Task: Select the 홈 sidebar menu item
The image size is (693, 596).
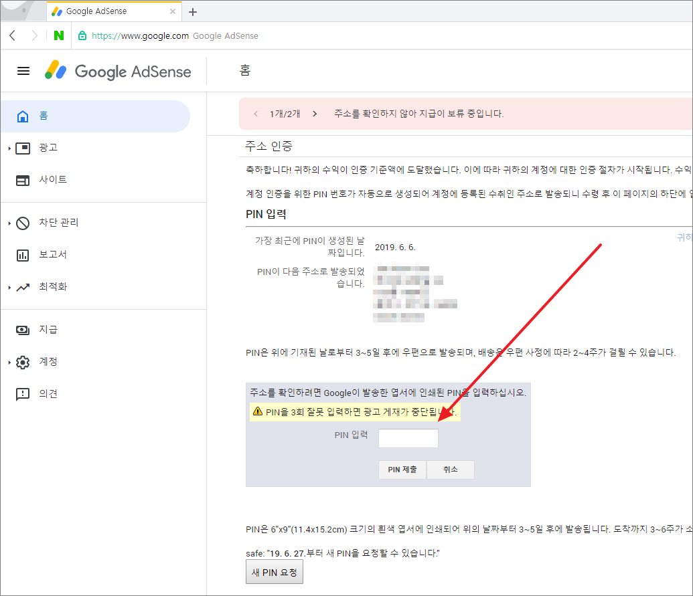Action: (96, 116)
